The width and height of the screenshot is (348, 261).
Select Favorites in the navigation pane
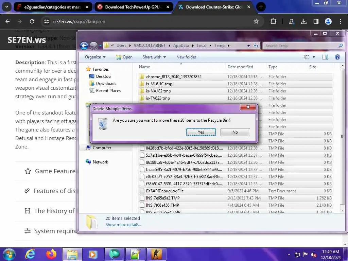tap(101, 69)
